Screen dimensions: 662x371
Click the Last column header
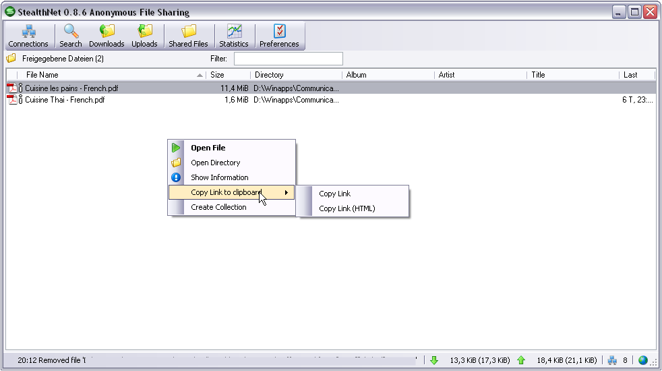637,75
